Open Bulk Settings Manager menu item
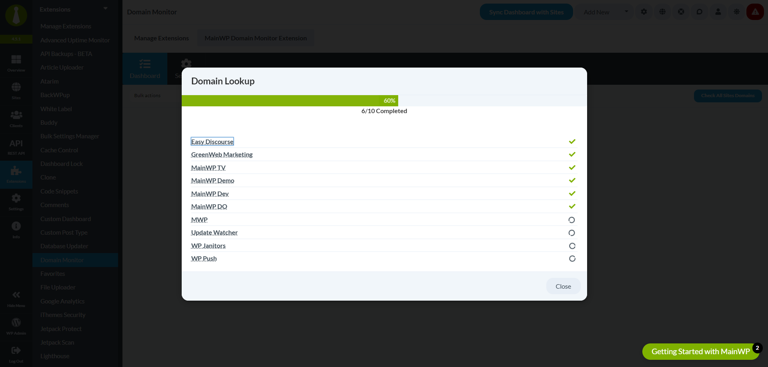The width and height of the screenshot is (768, 367). (x=70, y=136)
